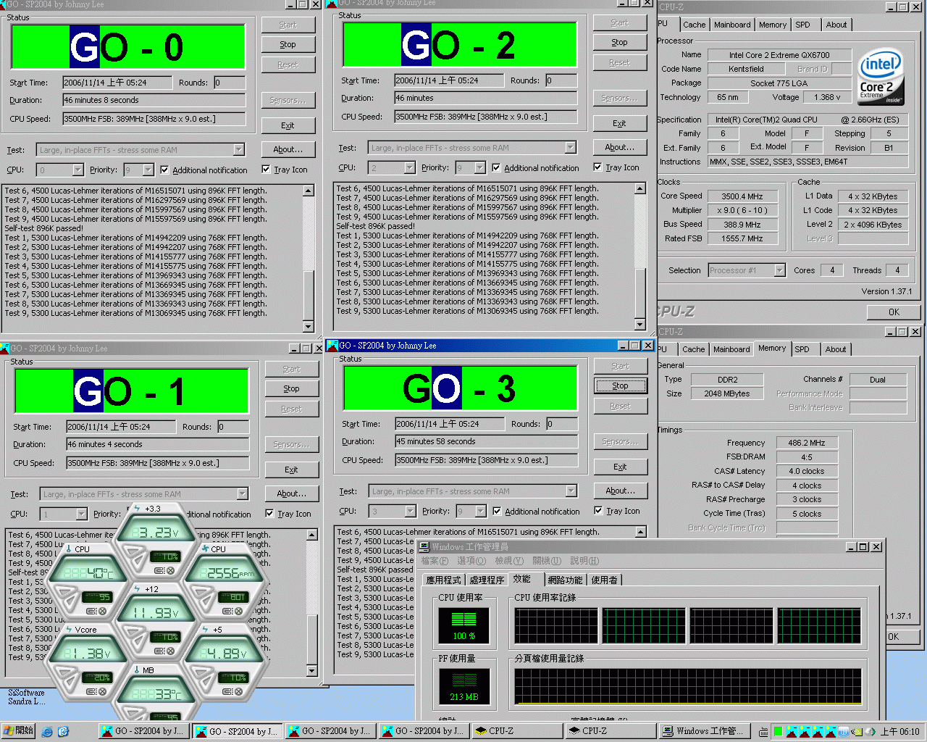This screenshot has width=927, height=742.
Task: Click scroll down arrow of GO - 1 log list
Action: (312, 670)
